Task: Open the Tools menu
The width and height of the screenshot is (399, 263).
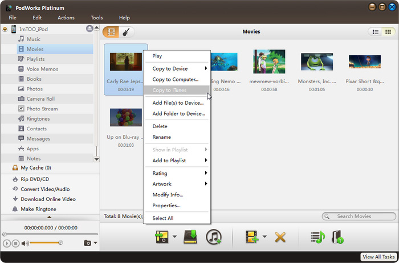Action: [97, 18]
